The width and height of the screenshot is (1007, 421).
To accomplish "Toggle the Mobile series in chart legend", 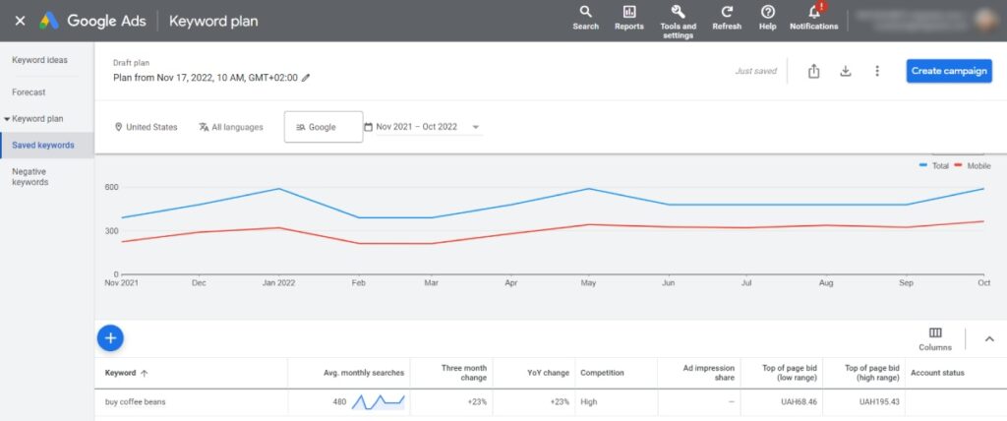I will click(x=973, y=166).
